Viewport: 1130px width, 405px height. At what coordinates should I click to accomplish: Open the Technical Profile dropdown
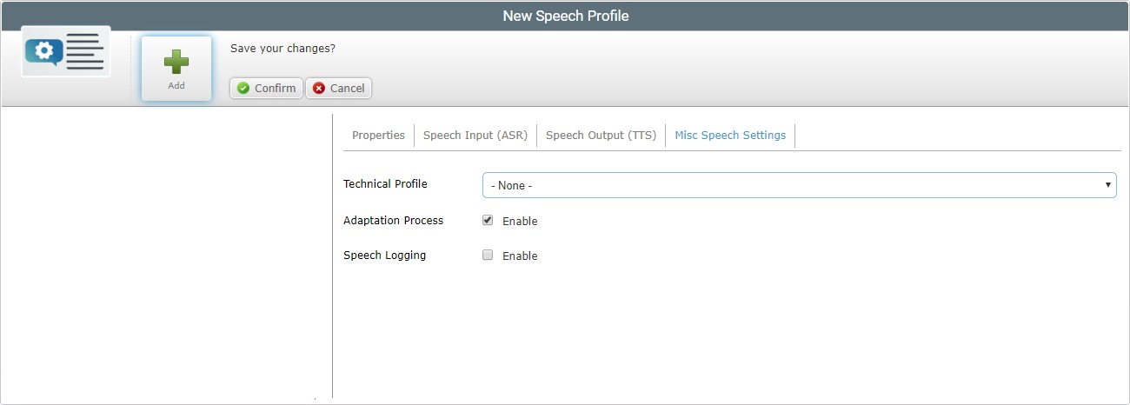click(x=800, y=185)
